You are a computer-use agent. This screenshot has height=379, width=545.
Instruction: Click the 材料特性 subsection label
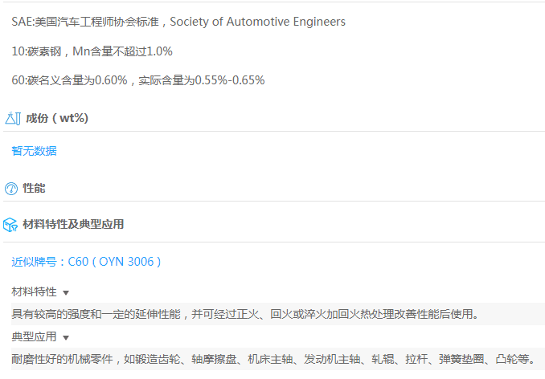point(34,292)
